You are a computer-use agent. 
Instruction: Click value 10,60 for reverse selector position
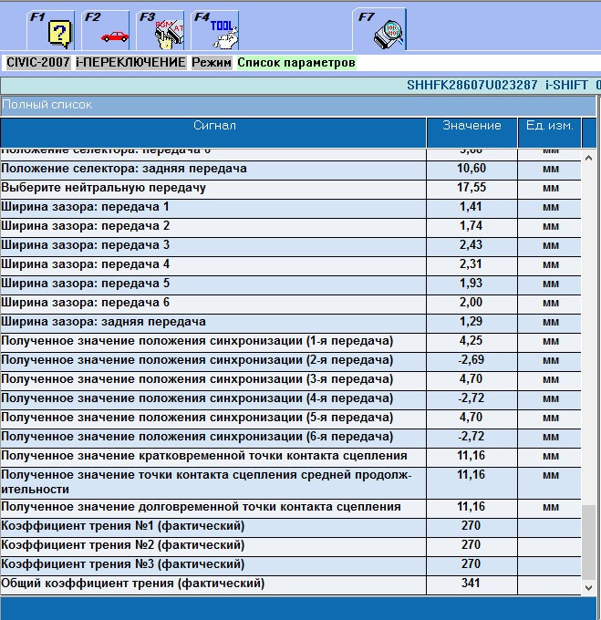[x=471, y=169]
